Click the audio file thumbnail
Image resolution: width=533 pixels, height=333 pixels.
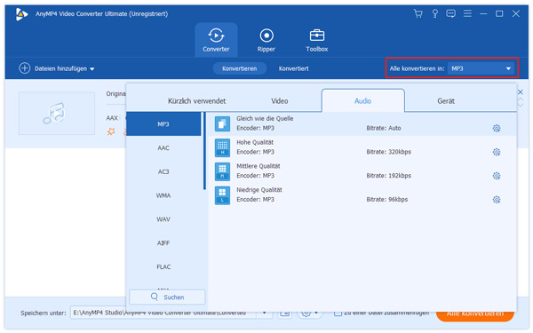[x=57, y=113]
